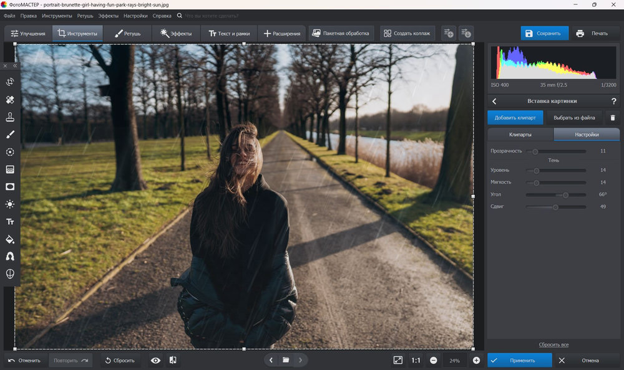Image resolution: width=624 pixels, height=370 pixels.
Task: Adjust the Прозрачность slider
Action: (556, 151)
